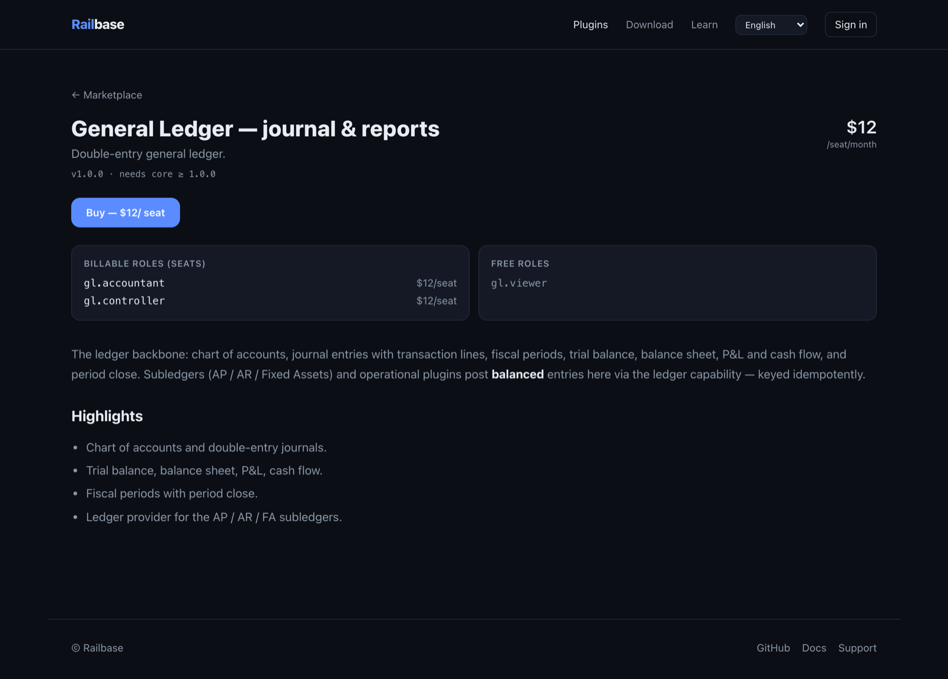This screenshot has width=948, height=679.
Task: Go back to Marketplace
Action: coord(107,95)
